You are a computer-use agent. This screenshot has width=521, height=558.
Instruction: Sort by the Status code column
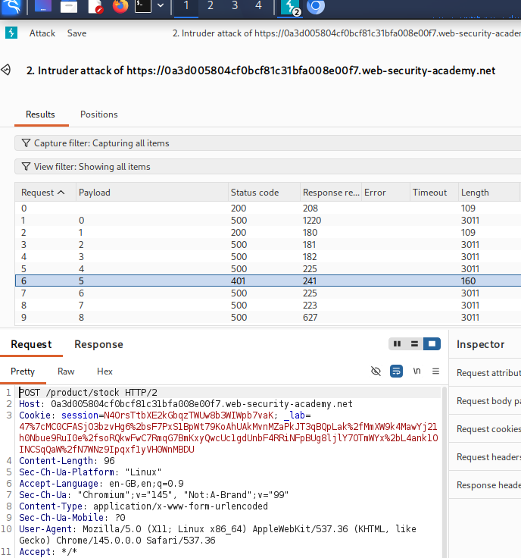pyautogui.click(x=264, y=193)
